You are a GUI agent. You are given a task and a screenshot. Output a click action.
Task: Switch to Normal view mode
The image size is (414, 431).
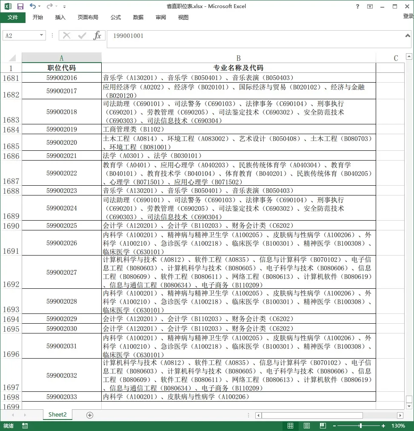click(x=290, y=426)
